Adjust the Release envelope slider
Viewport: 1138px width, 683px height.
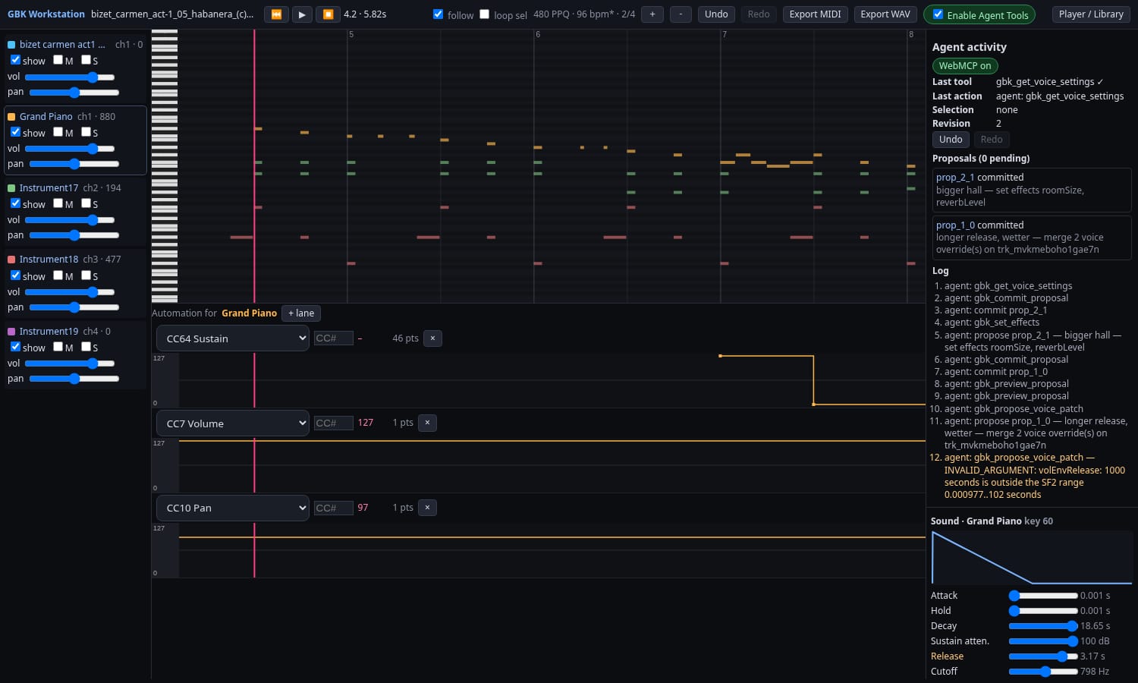click(1043, 656)
